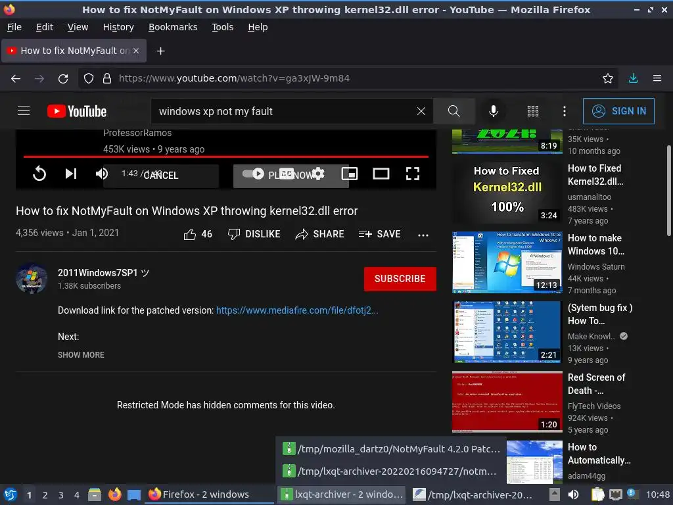Open system volume tray icon
This screenshot has width=673, height=505.
click(x=573, y=494)
